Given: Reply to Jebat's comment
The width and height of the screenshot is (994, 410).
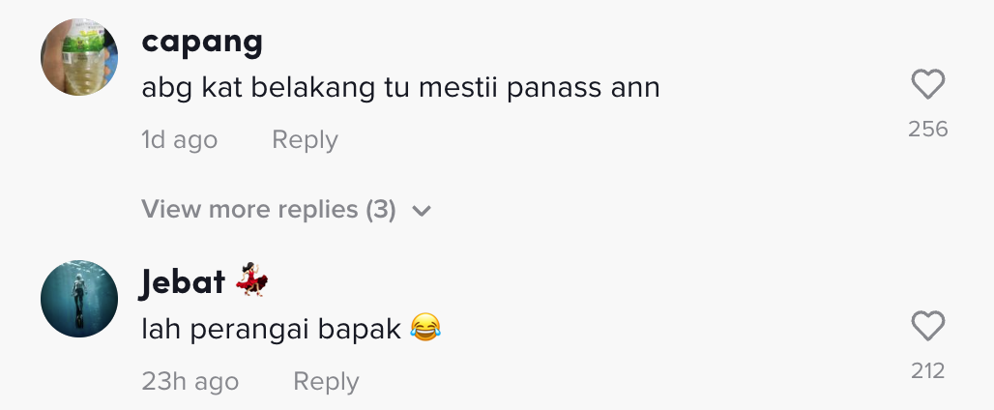Looking at the screenshot, I should coord(326,382).
